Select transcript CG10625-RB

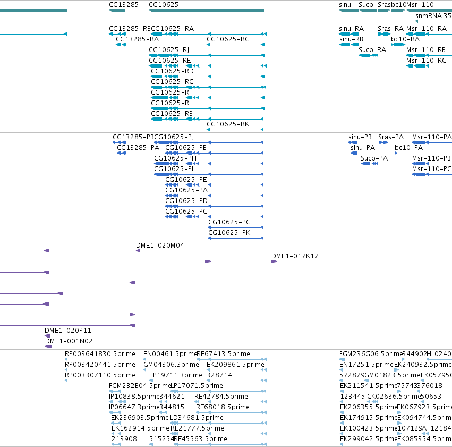pyautogui.click(x=172, y=114)
